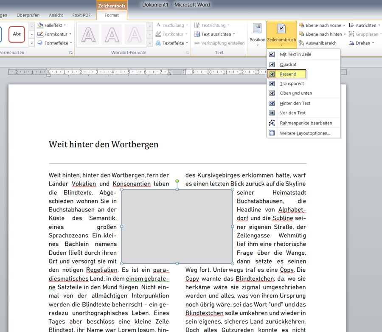Expand the Fülleffekt dropdown
The image size is (382, 332).
coord(65,25)
